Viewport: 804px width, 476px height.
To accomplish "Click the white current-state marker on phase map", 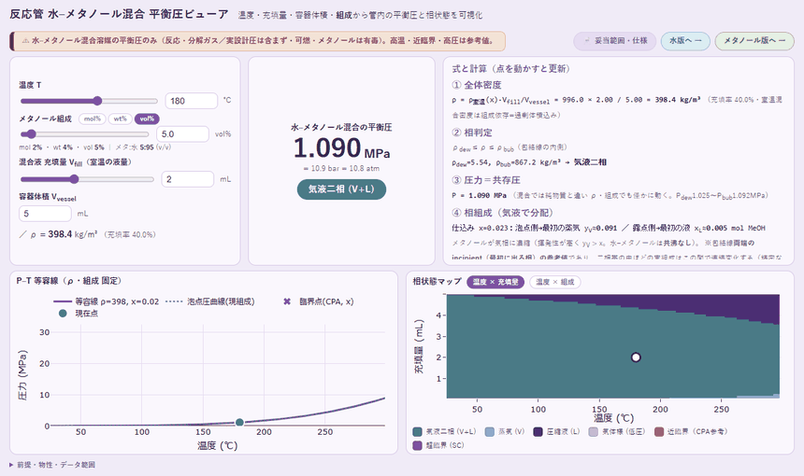I will click(x=636, y=357).
